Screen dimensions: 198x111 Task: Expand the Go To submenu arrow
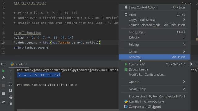[x=184, y=51]
